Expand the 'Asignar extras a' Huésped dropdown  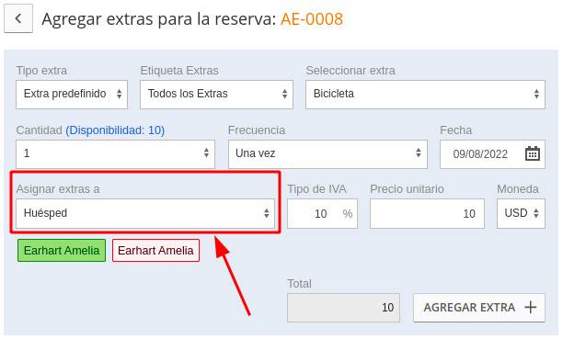145,213
